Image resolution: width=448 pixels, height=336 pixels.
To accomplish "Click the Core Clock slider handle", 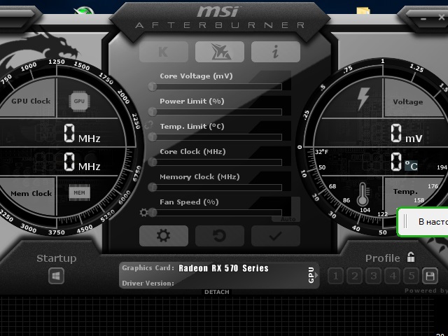I will (153, 162).
